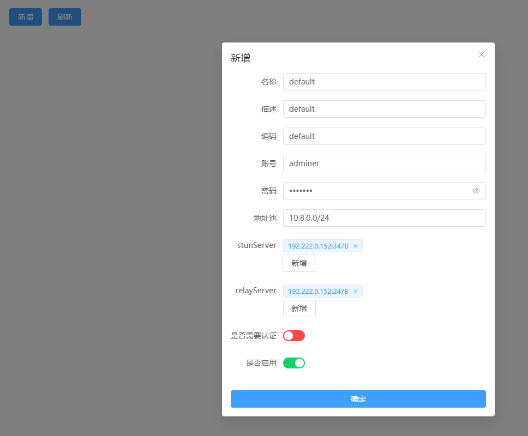
Task: Click the 账号 field containing adminer
Action: click(384, 163)
